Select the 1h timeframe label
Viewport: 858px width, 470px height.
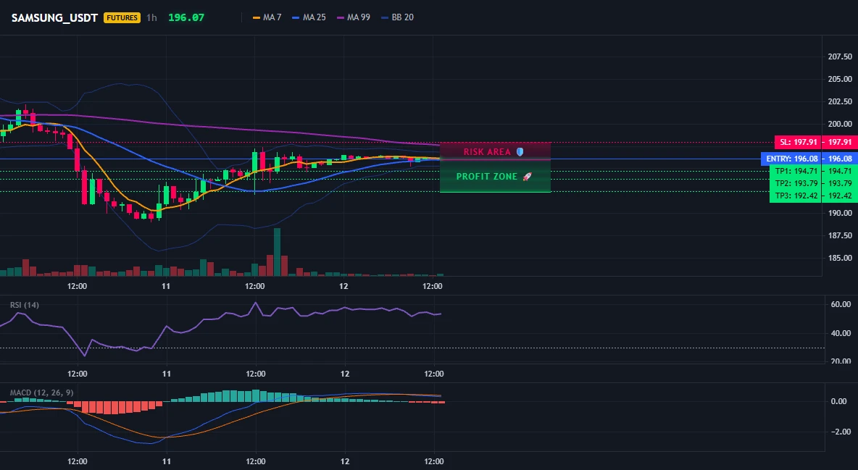pos(151,17)
